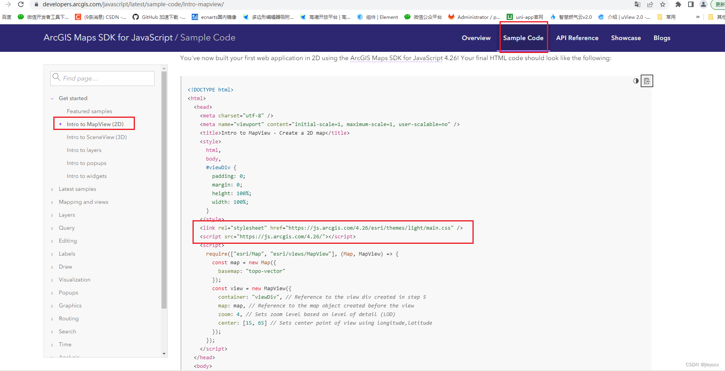This screenshot has height=371, width=725.
Task: Expand the Editing section
Action: tap(52, 241)
